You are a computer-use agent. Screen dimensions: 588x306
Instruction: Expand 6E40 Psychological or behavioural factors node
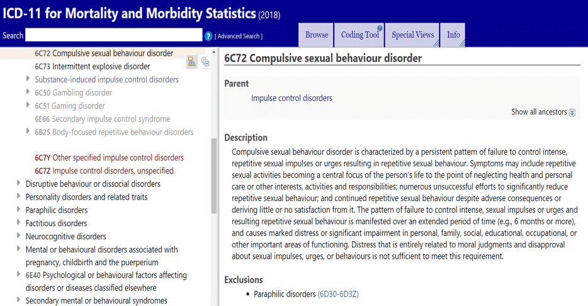(18, 274)
